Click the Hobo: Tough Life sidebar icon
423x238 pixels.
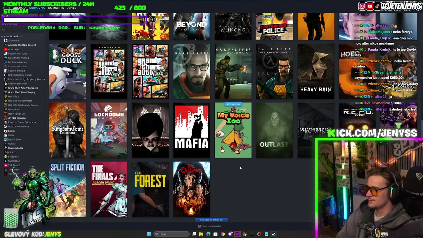[6, 114]
